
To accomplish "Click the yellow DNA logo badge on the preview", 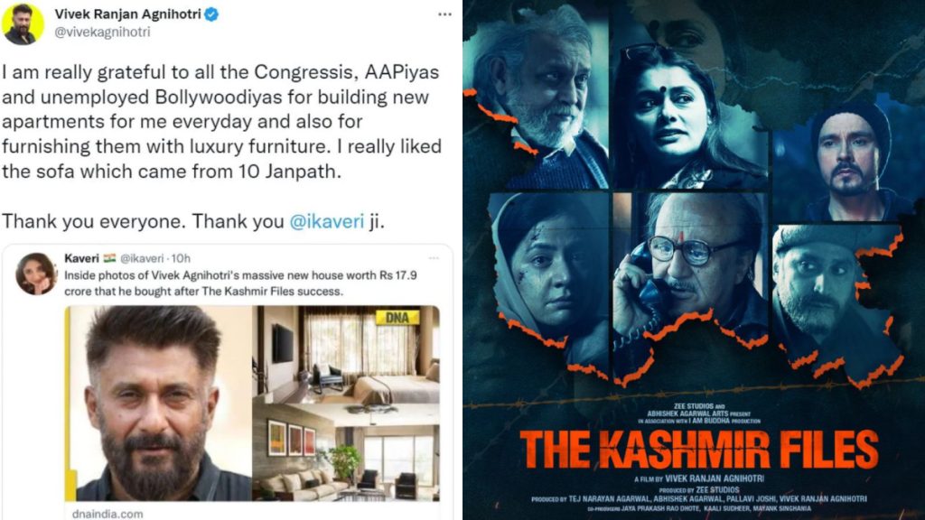I will [397, 318].
